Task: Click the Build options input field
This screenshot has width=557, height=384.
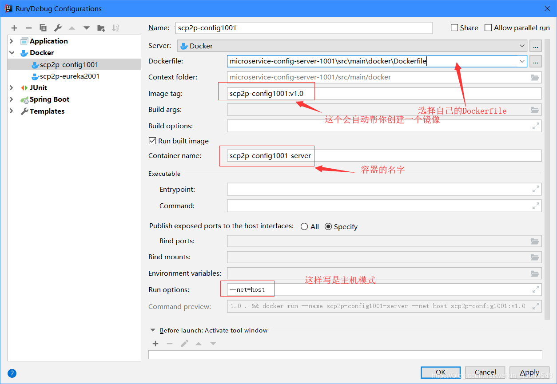Action: pos(384,126)
